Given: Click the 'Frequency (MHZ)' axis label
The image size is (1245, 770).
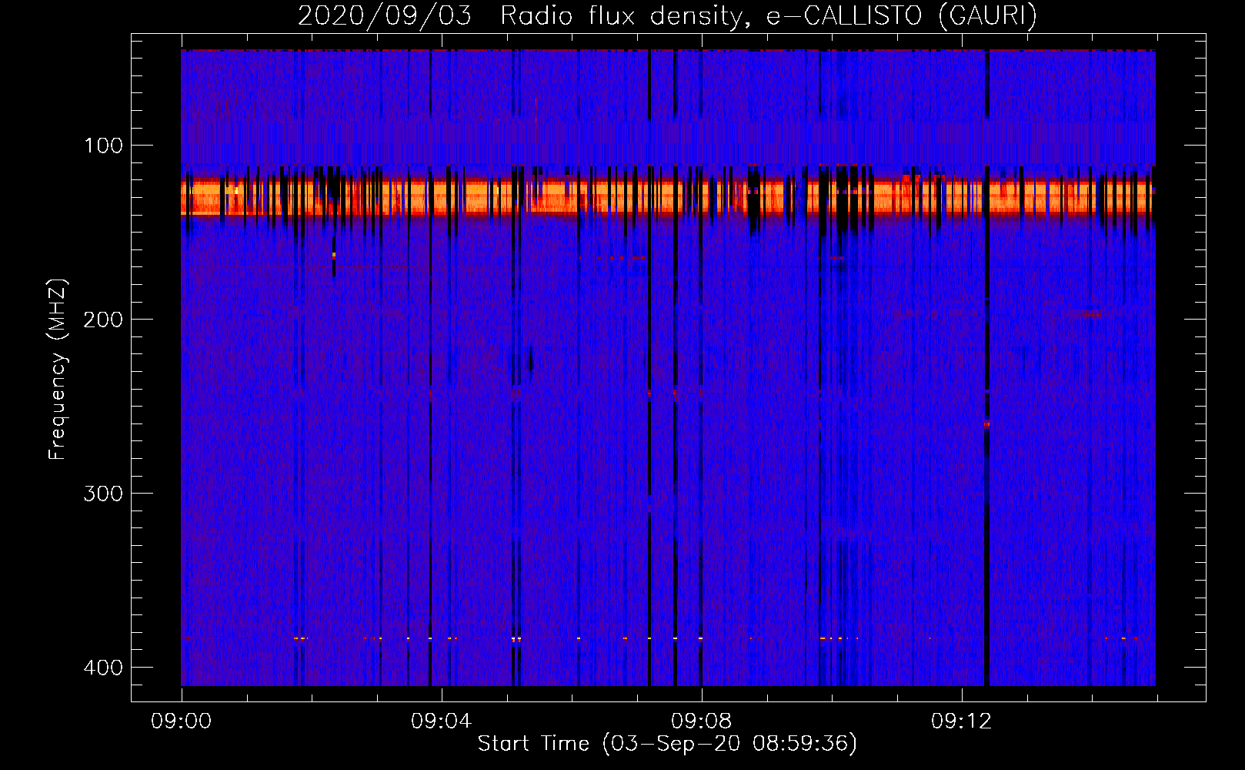Looking at the screenshot, I should (x=58, y=369).
